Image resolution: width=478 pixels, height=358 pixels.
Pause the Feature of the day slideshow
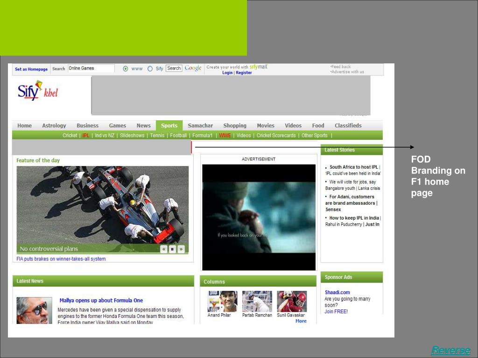[172, 249]
